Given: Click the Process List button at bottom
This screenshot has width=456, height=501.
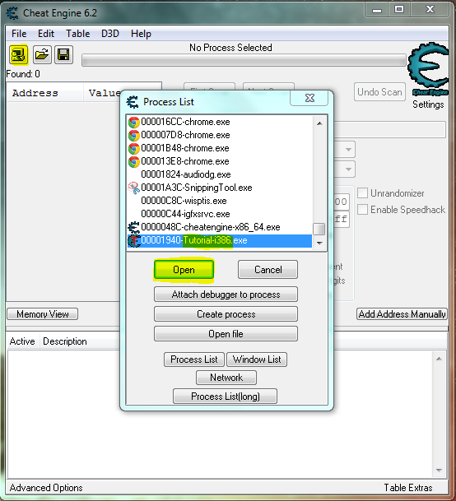Looking at the screenshot, I should (194, 360).
